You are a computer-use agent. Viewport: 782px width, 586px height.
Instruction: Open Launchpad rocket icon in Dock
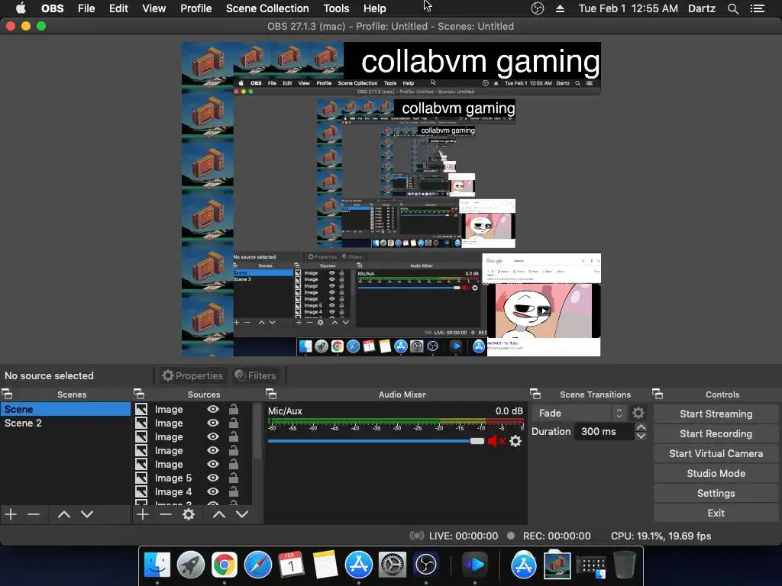pos(190,565)
